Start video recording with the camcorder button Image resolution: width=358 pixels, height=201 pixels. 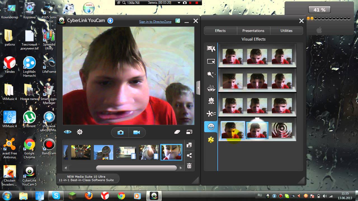pyautogui.click(x=137, y=132)
